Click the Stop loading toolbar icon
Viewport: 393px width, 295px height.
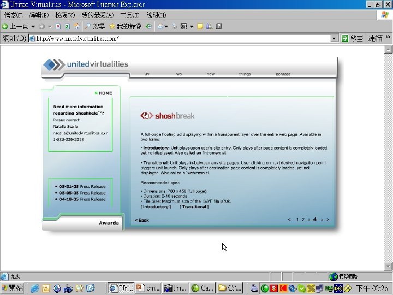(x=58, y=26)
